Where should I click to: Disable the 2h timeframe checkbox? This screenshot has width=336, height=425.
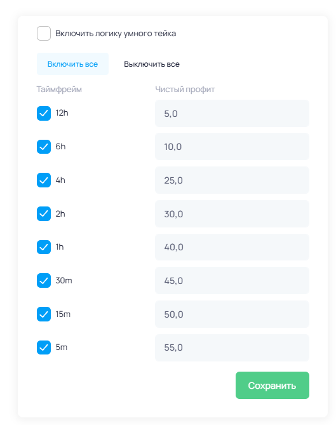[44, 214]
